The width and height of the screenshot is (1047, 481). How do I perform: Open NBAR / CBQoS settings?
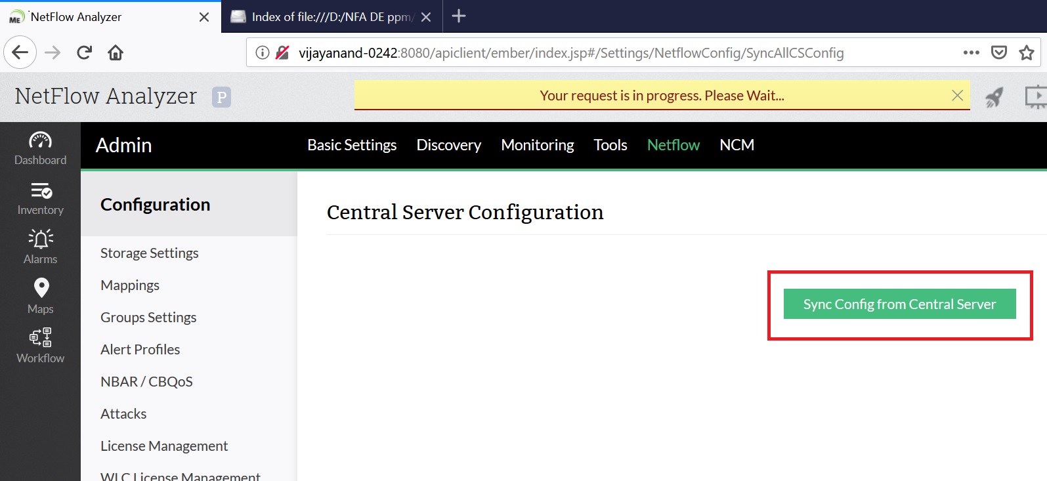[x=147, y=382]
